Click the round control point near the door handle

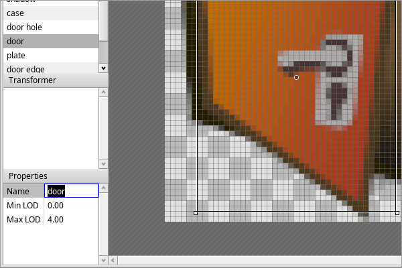(x=296, y=78)
